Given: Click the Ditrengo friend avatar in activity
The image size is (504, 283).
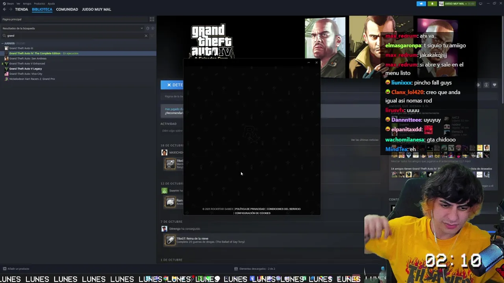Looking at the screenshot, I should pyautogui.click(x=164, y=229).
